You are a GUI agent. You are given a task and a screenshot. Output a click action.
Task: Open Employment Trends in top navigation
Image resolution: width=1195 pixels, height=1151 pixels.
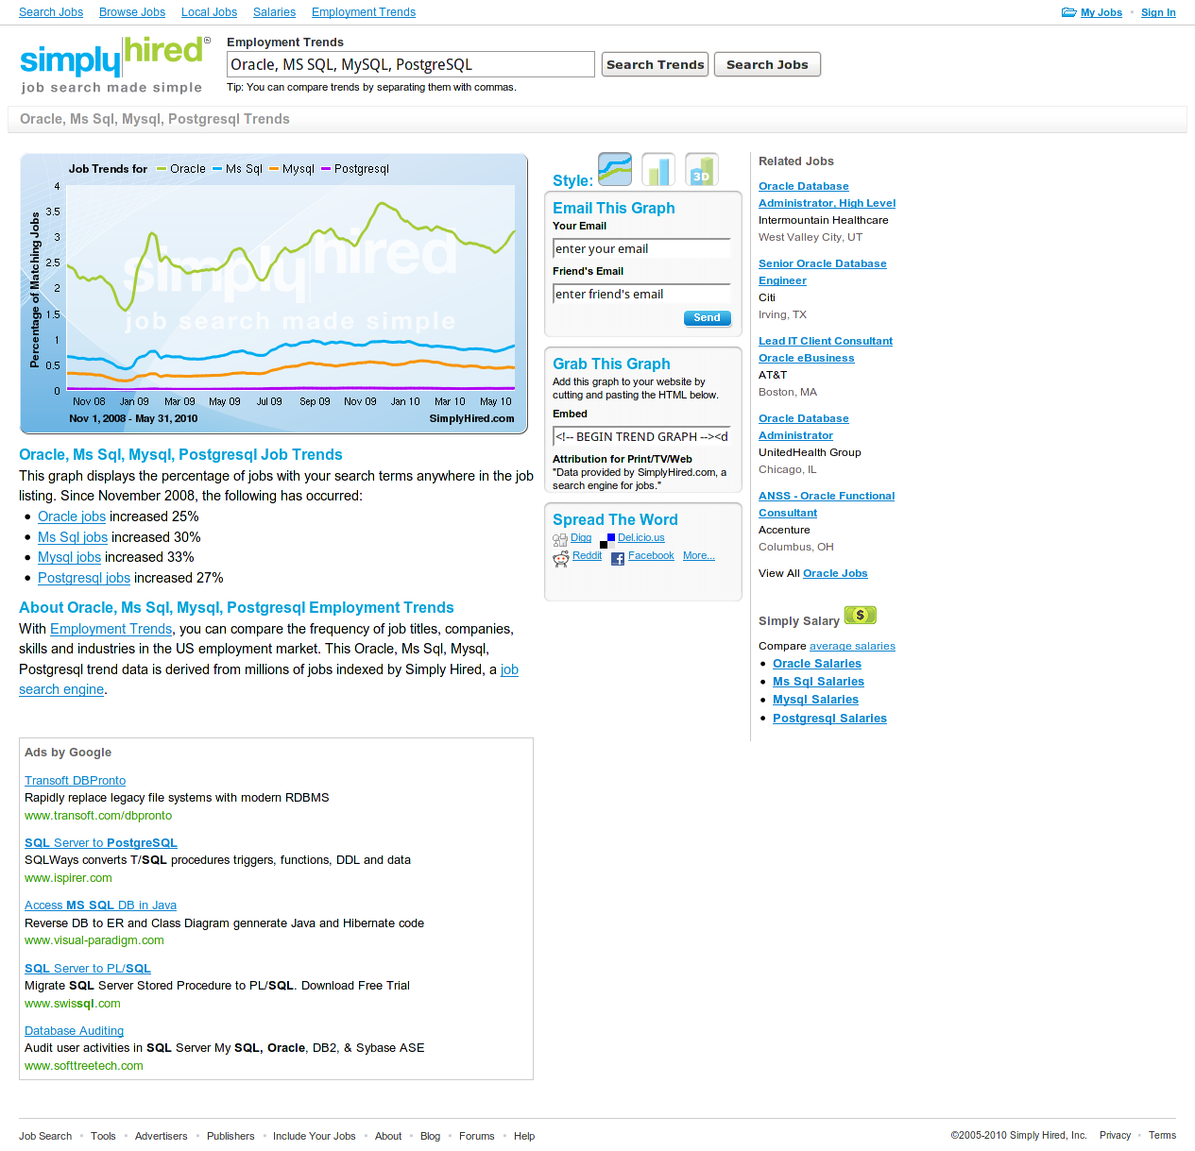tap(364, 12)
